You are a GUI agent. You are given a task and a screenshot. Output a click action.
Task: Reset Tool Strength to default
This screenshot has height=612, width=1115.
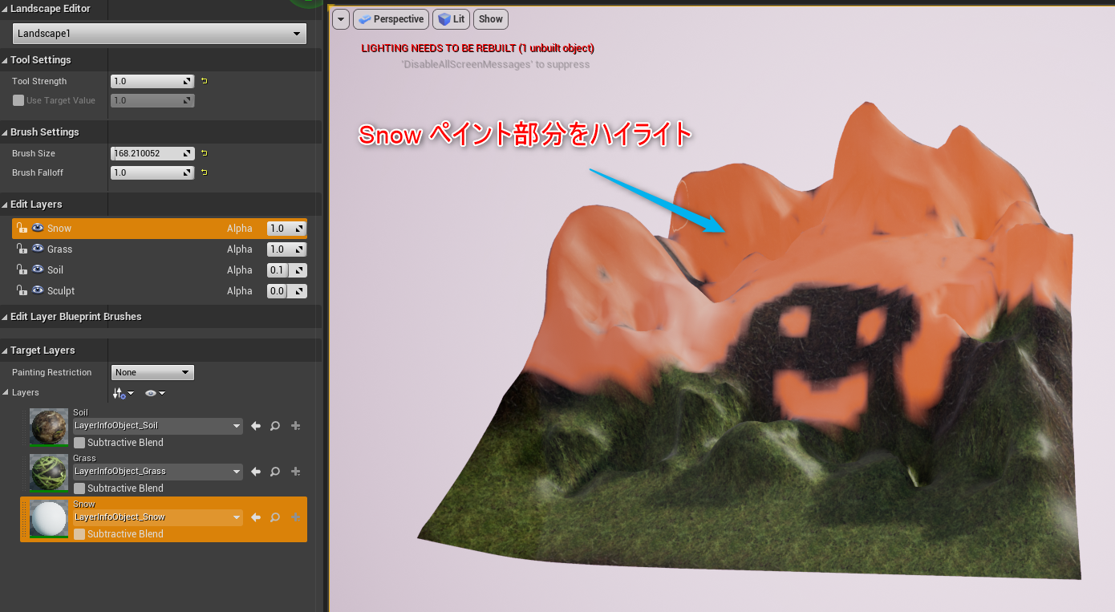pos(204,81)
